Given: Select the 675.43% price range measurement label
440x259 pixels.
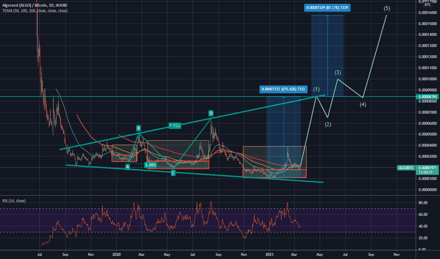Looking at the screenshot, I should click(x=283, y=89).
